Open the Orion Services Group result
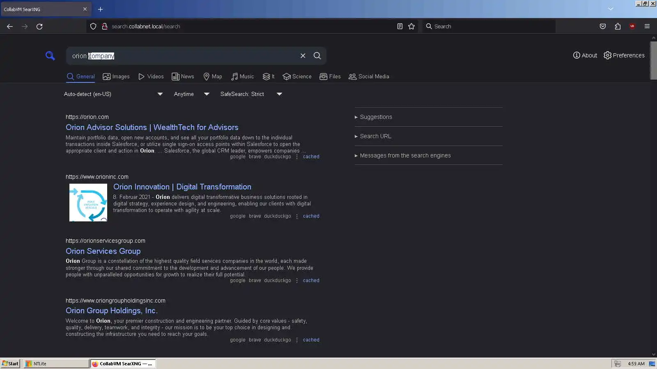 103,251
